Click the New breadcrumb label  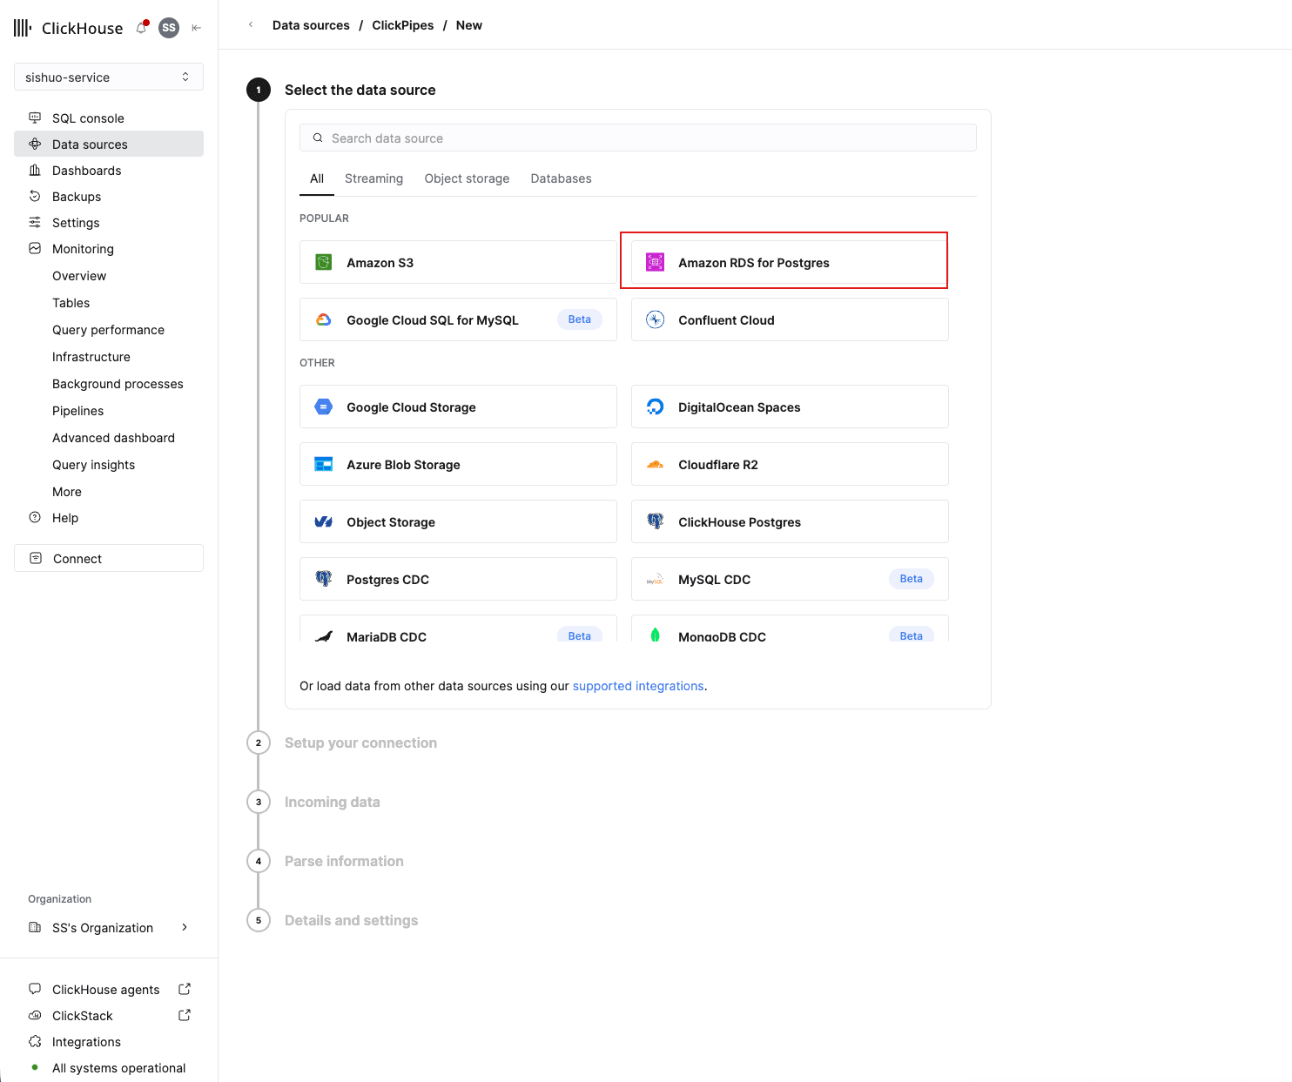(468, 25)
